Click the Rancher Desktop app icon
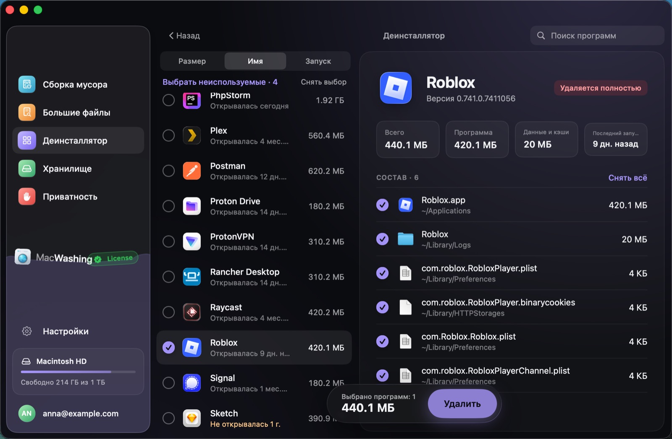This screenshot has width=672, height=439. [x=192, y=277]
